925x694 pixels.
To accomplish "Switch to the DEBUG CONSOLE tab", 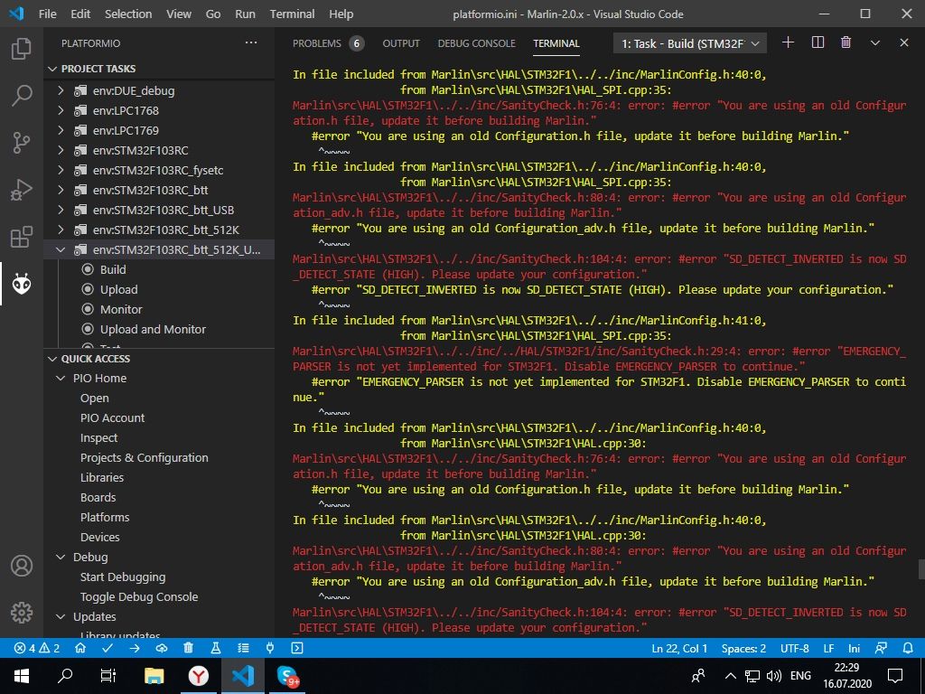I will [x=477, y=43].
